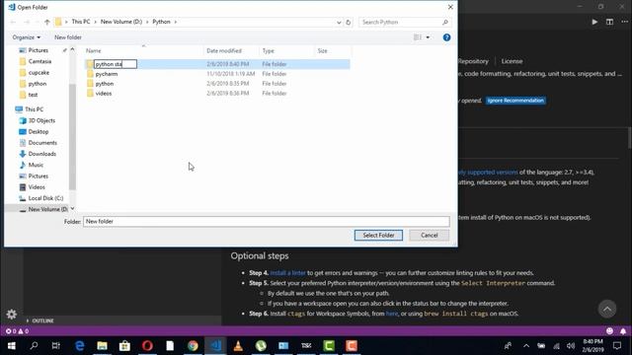
Task: Open green Camtasia icon on taskbar
Action: coord(329,346)
